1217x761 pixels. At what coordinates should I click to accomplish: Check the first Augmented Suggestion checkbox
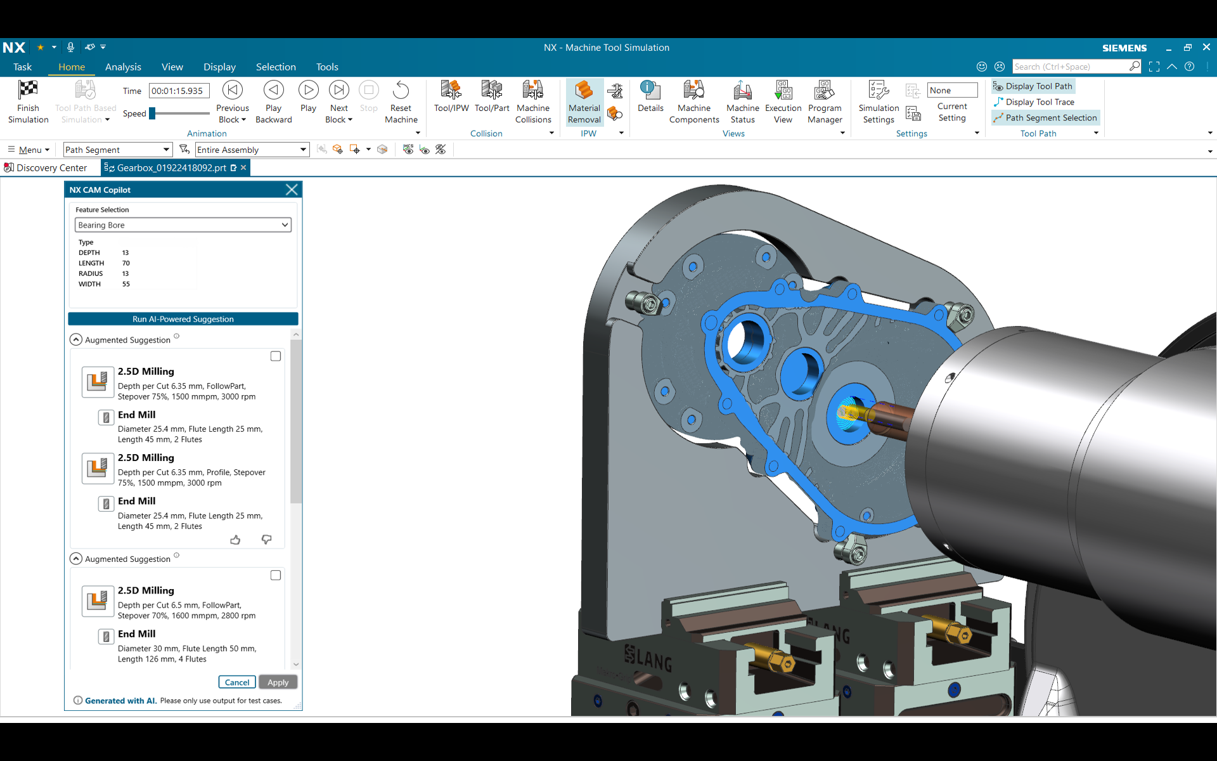point(276,356)
